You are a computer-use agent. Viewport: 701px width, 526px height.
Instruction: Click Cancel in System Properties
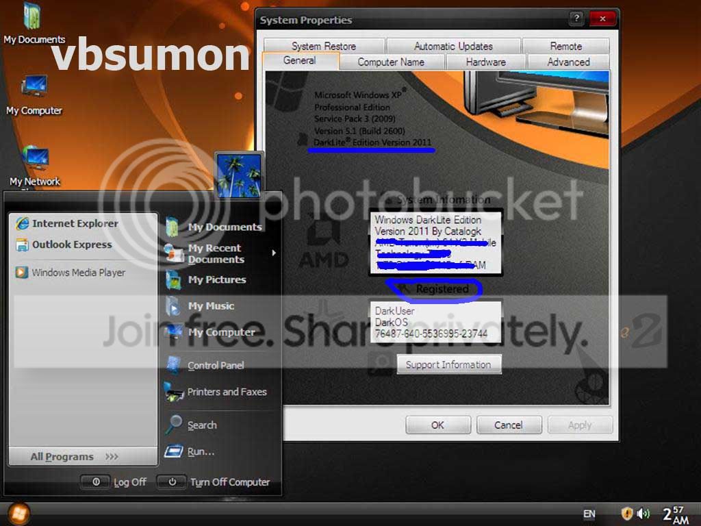[x=509, y=425]
